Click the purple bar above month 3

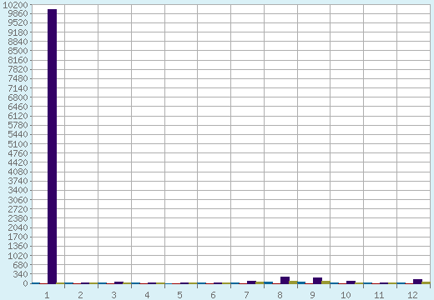(x=119, y=282)
